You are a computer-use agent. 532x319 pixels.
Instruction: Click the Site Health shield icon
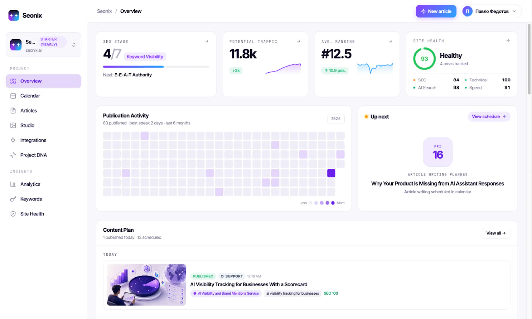[x=13, y=214]
